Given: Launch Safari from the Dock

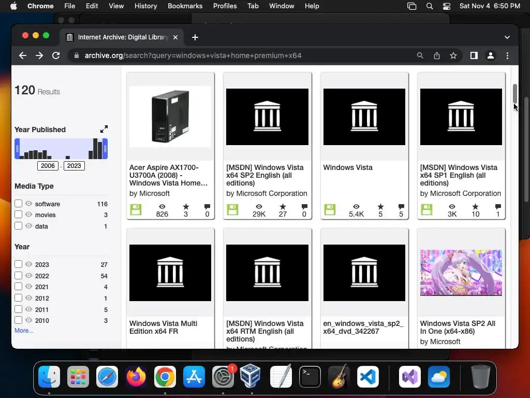Looking at the screenshot, I should (107, 377).
